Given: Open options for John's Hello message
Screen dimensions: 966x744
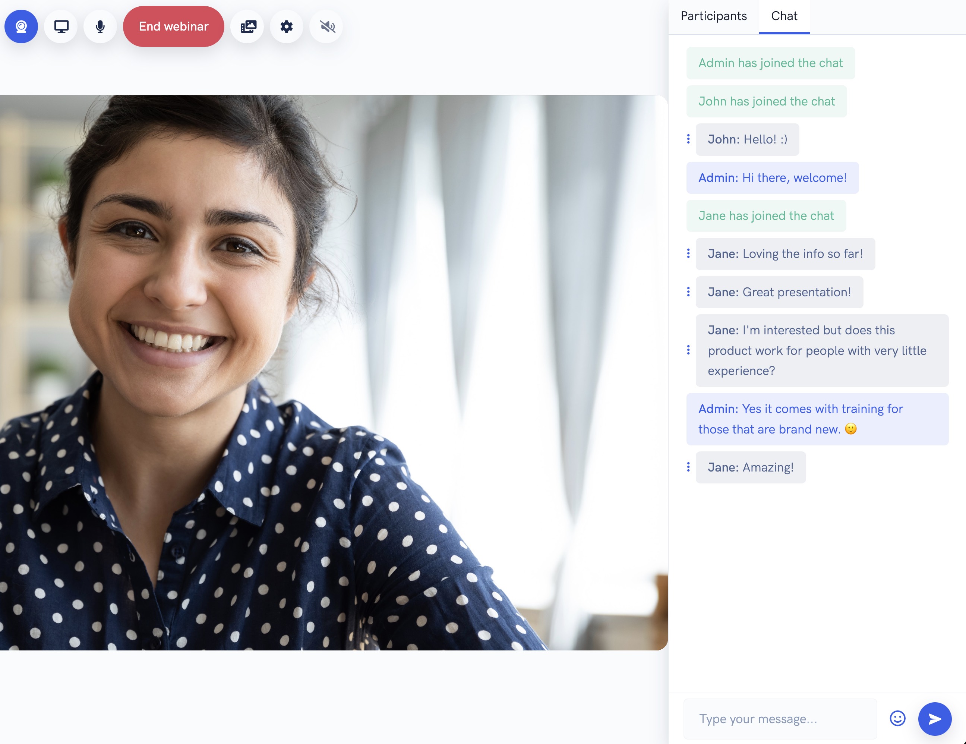Looking at the screenshot, I should (x=688, y=139).
